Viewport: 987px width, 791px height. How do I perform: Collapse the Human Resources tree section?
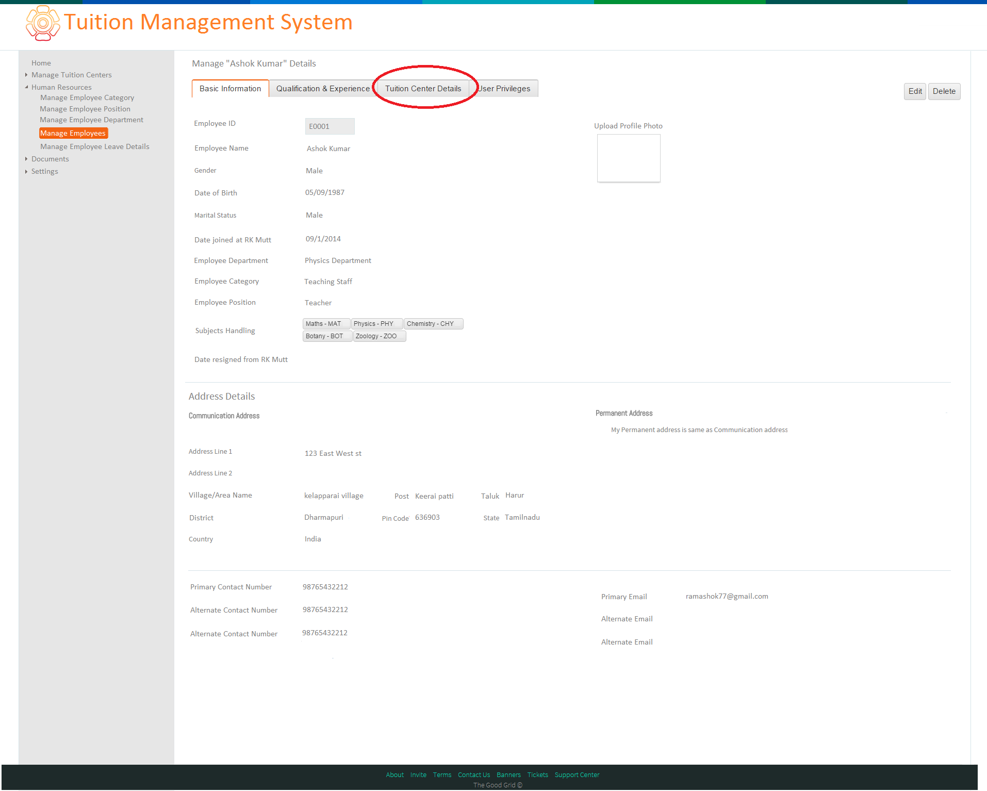tap(26, 87)
